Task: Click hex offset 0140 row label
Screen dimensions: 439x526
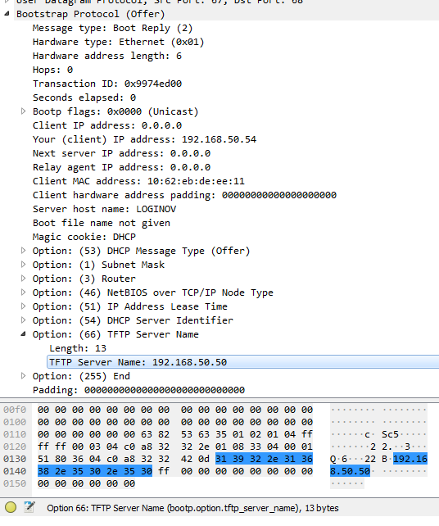Action: [15, 471]
